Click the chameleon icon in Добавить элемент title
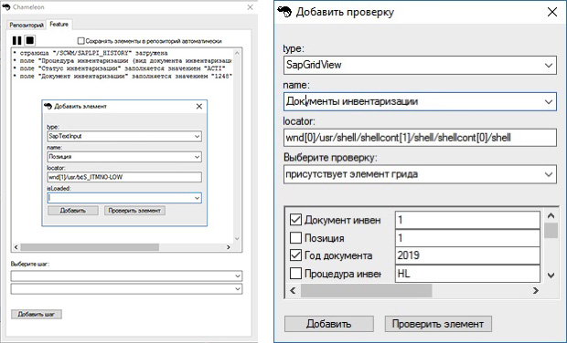This screenshot has height=343, width=567. (48, 106)
